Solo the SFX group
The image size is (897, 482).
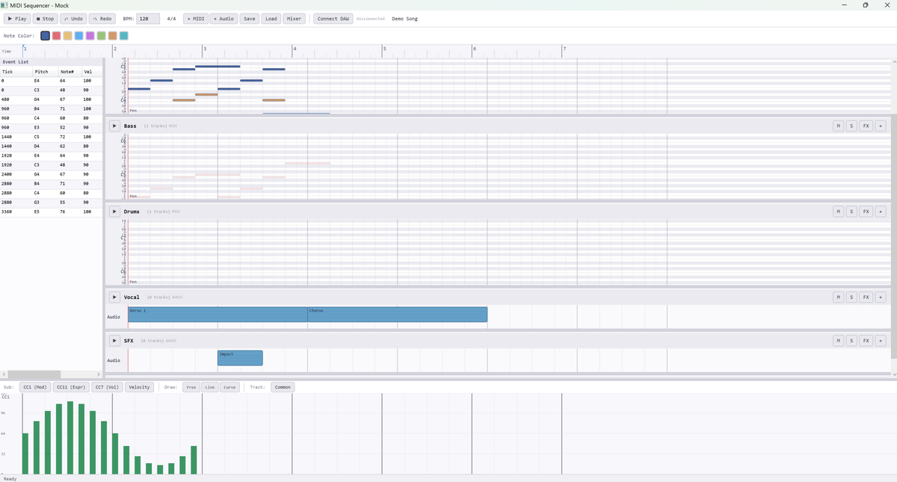[x=851, y=341]
